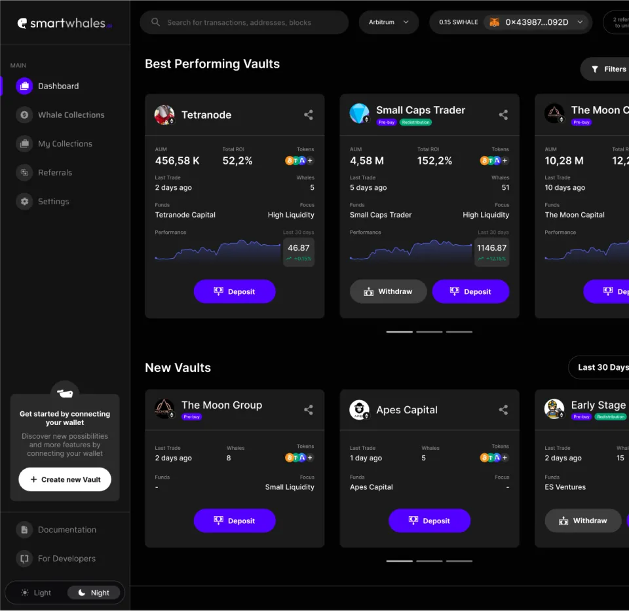Open The Moon Group avatar in New Vaults
629x611 pixels.
[164, 409]
